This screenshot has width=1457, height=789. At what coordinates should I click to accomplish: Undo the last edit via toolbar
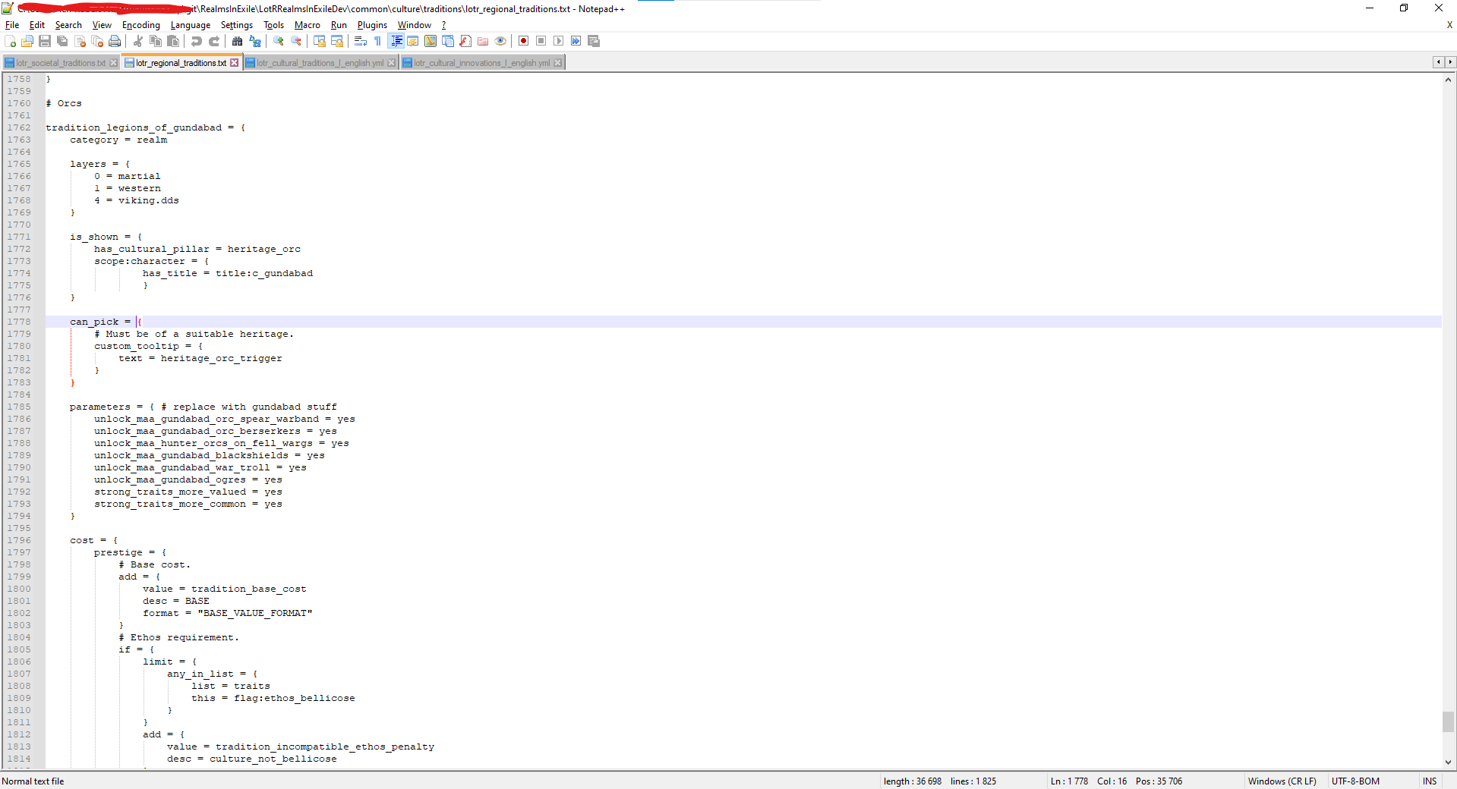click(x=197, y=41)
